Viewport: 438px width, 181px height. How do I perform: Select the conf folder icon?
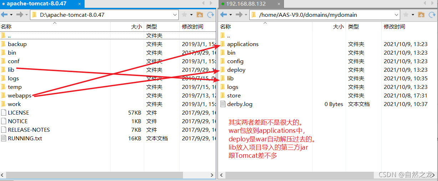tap(4, 61)
